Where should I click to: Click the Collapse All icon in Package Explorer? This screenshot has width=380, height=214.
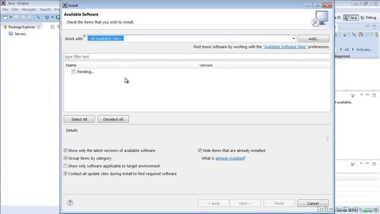pos(52,27)
